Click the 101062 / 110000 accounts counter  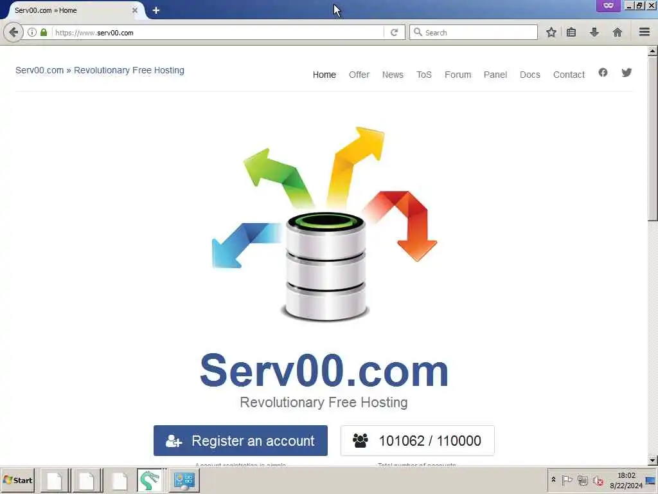(418, 441)
